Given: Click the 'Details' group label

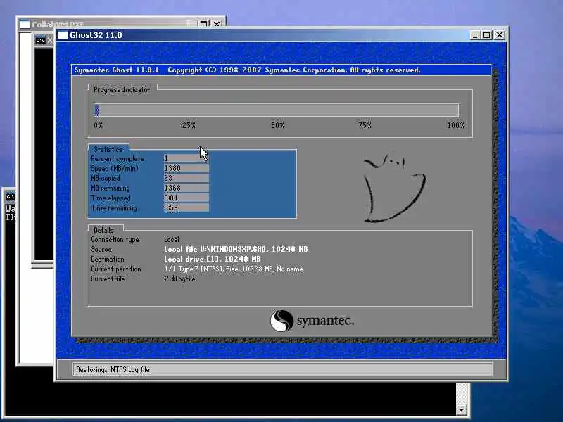Looking at the screenshot, I should point(103,230).
